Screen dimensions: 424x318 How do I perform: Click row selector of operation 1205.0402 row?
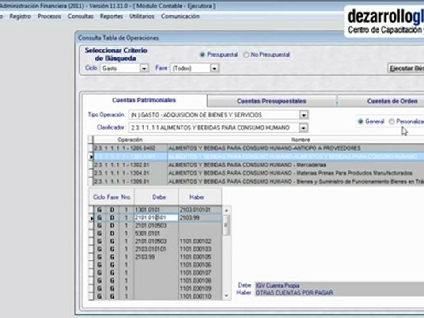point(91,148)
